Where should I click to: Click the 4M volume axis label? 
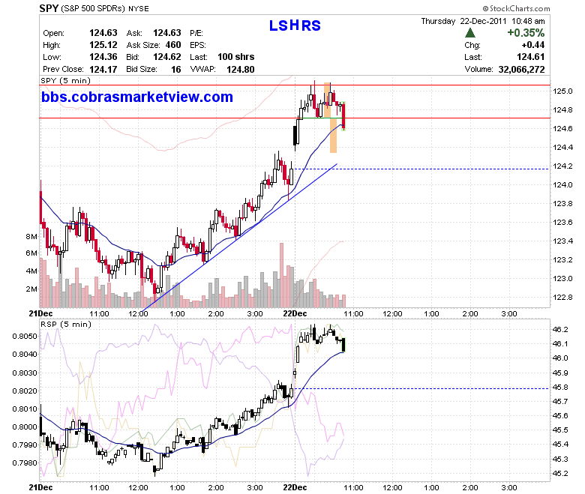pyautogui.click(x=31, y=271)
